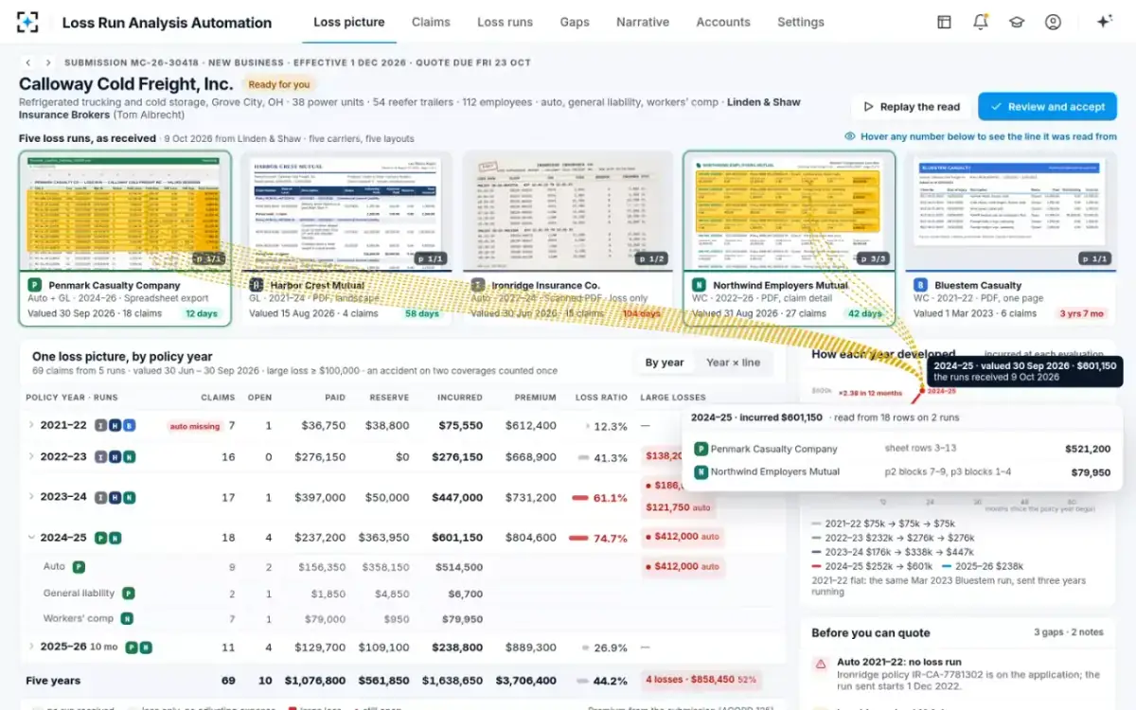Click N badge in 2022–23 row
This screenshot has width=1136, height=710.
point(129,457)
